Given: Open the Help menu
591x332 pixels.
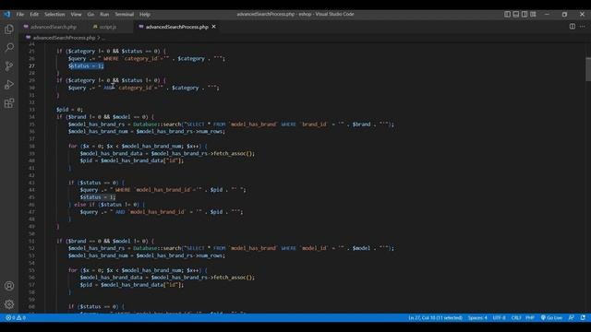Looking at the screenshot, I should [145, 15].
